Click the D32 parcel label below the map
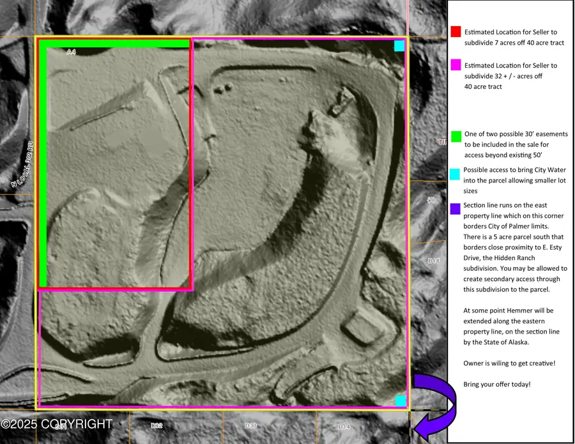 (x=157, y=425)
